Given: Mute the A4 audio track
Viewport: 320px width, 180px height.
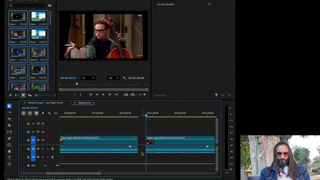Looking at the screenshot, I should 43,157.
